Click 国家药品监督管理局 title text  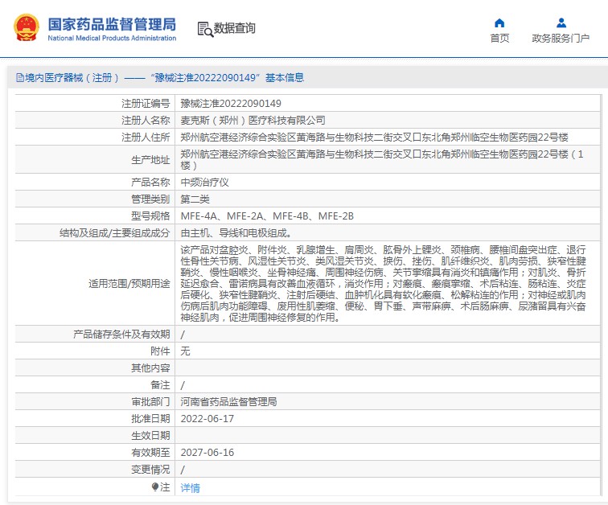[x=112, y=24]
